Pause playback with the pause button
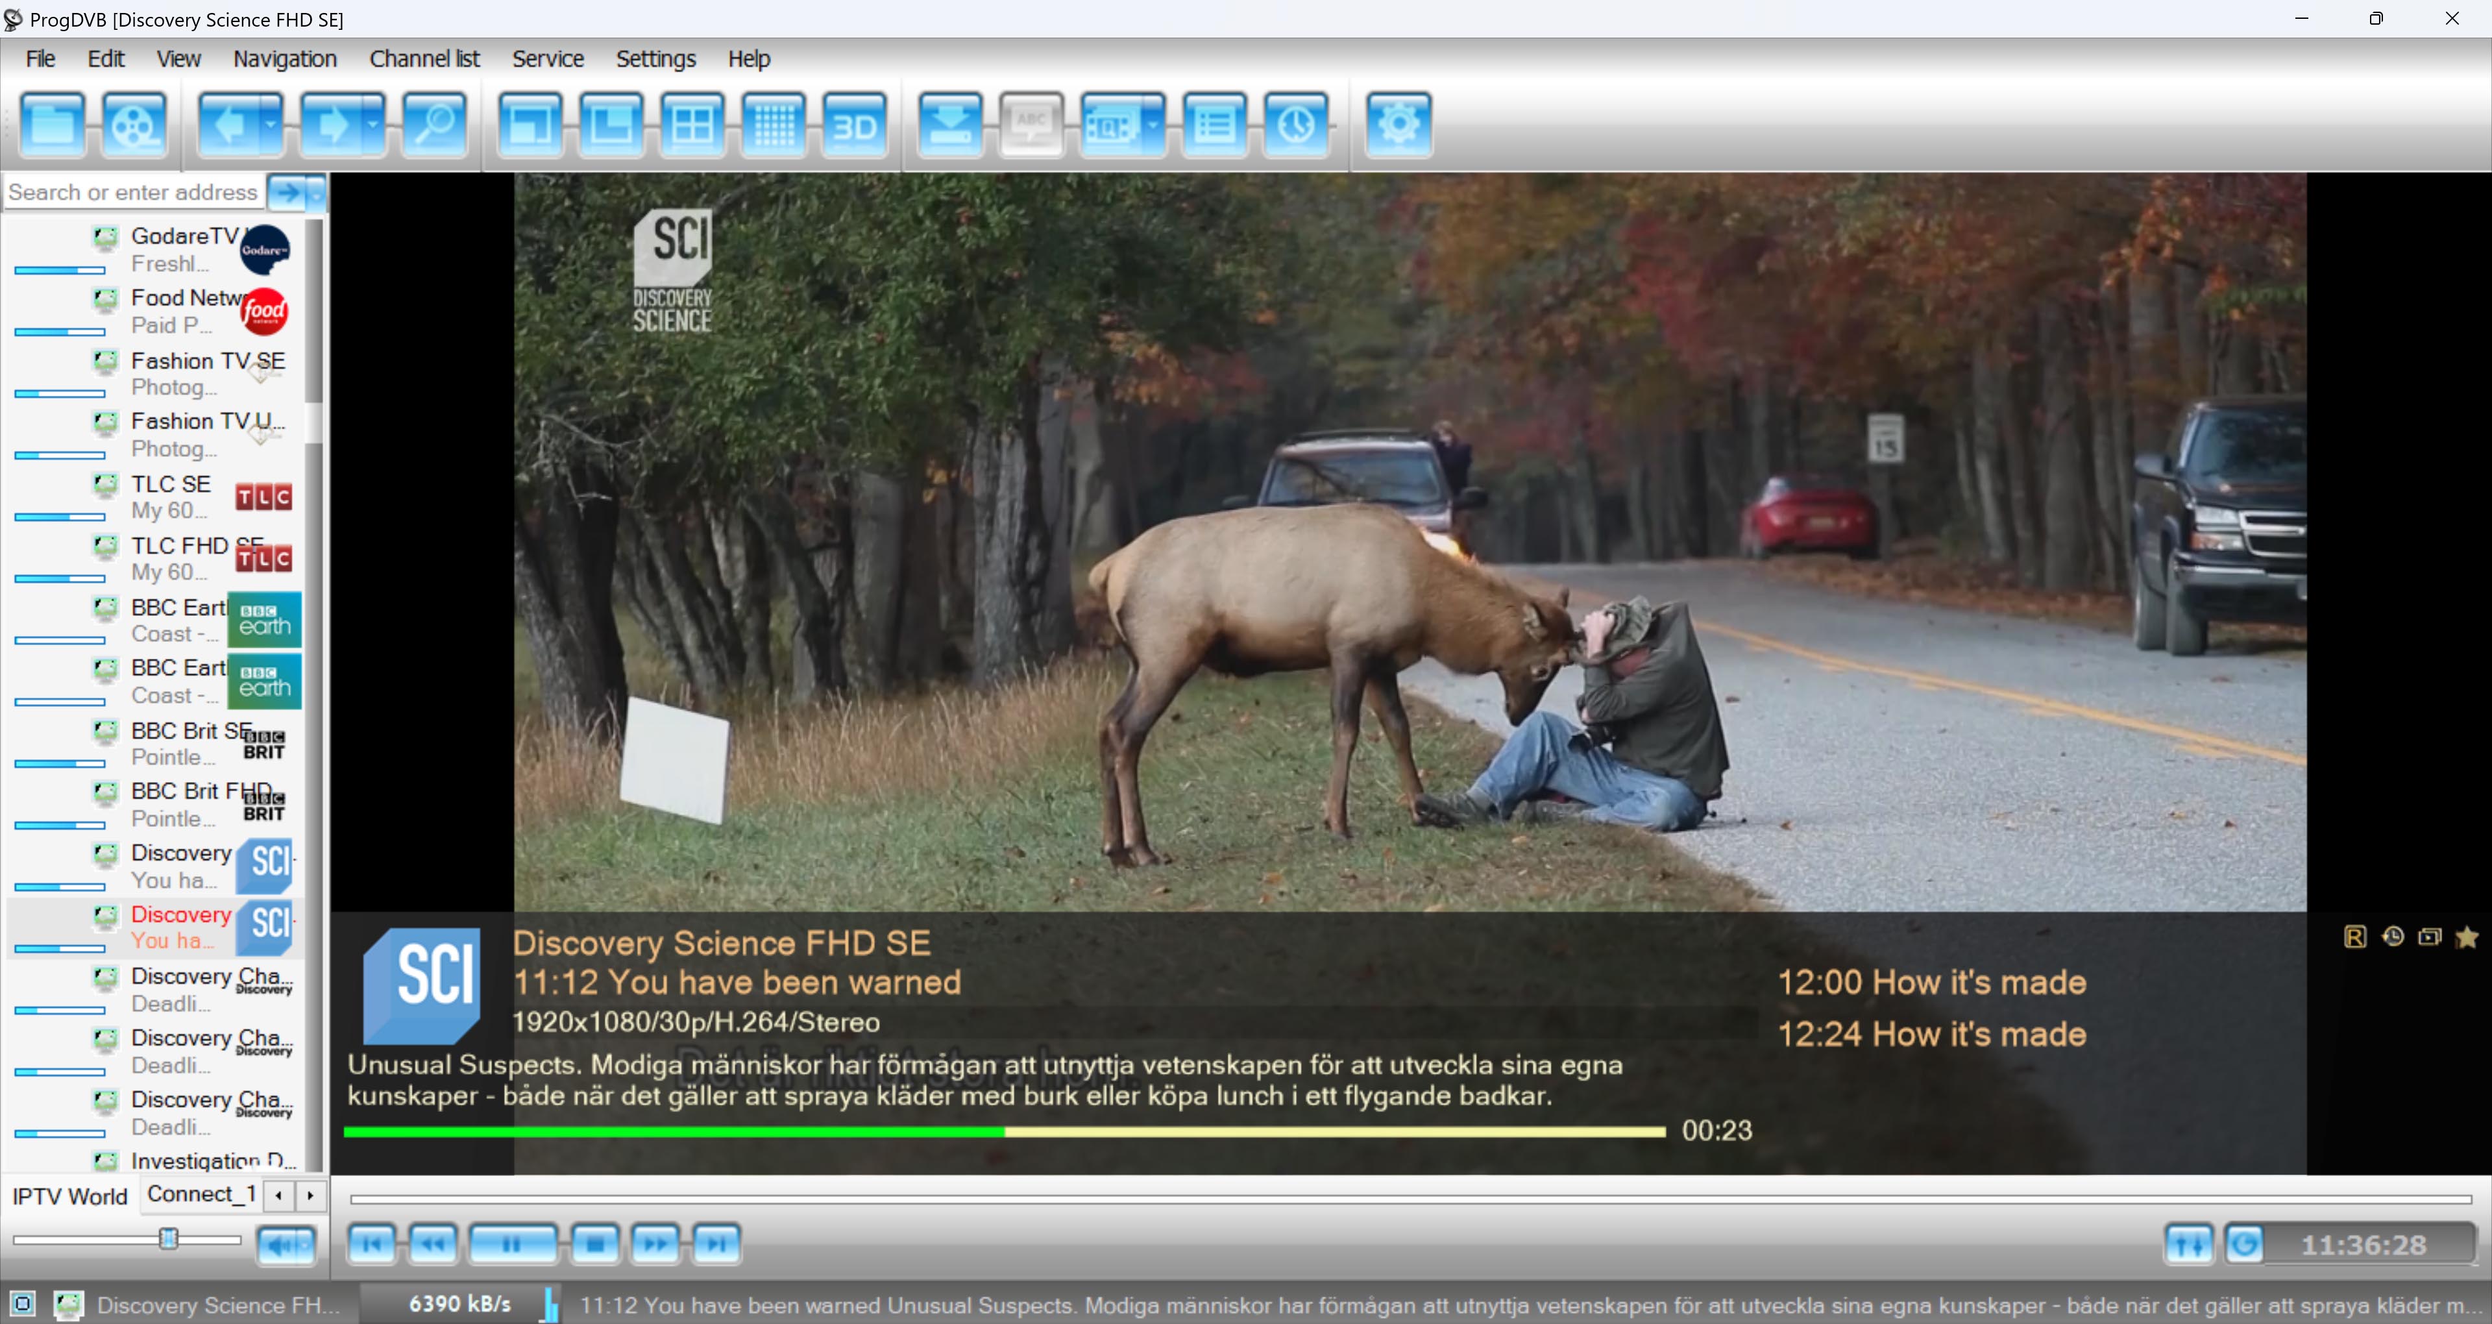This screenshot has height=1324, width=2492. [512, 1245]
